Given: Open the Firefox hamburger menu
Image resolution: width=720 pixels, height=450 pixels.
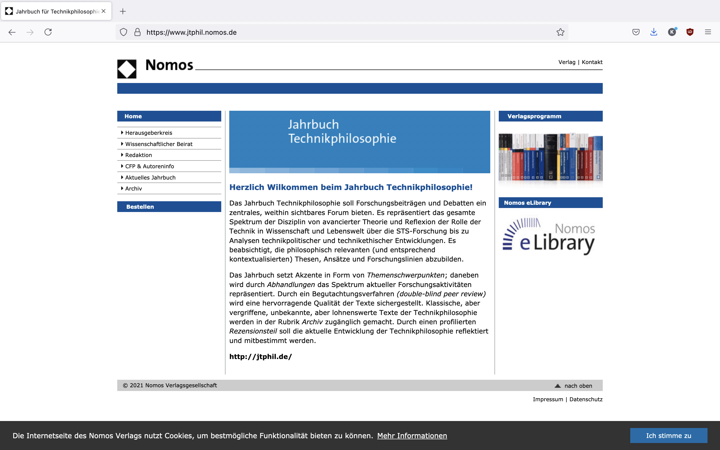Looking at the screenshot, I should click(708, 32).
